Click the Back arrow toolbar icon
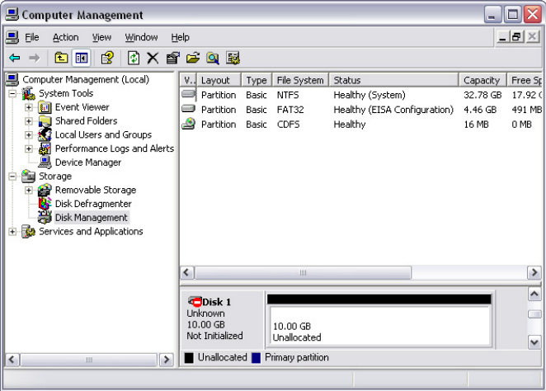The height and width of the screenshot is (391, 546). [15, 58]
